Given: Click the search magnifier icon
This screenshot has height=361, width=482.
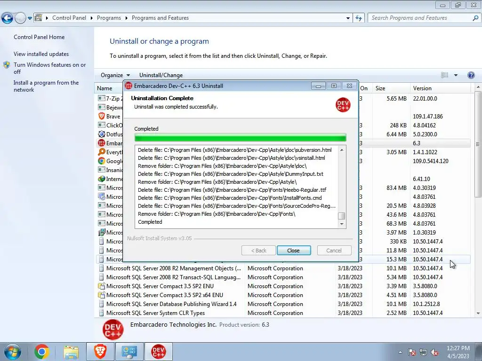Looking at the screenshot, I should click(x=475, y=18).
